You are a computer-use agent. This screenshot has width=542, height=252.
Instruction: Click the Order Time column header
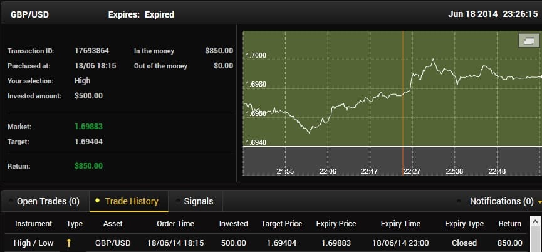(x=175, y=224)
